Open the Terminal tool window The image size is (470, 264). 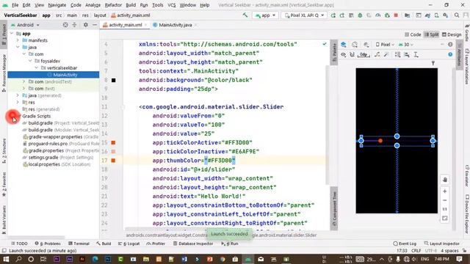[x=79, y=243]
